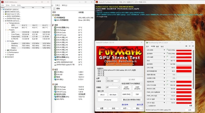Click GPU Shark button
The height and width of the screenshot is (113, 205).
click(x=113, y=95)
